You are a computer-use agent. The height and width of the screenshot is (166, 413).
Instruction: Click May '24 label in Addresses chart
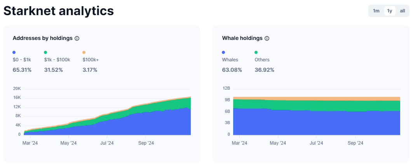(x=68, y=143)
